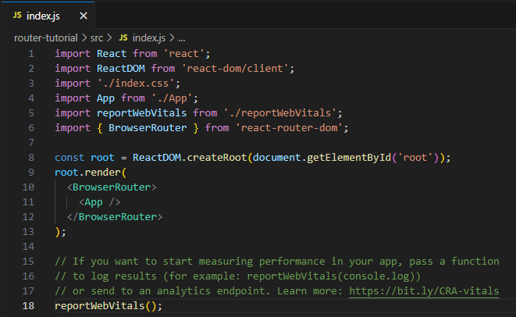Click line number 18 in the gutter
This screenshot has height=317, width=516.
(x=28, y=306)
